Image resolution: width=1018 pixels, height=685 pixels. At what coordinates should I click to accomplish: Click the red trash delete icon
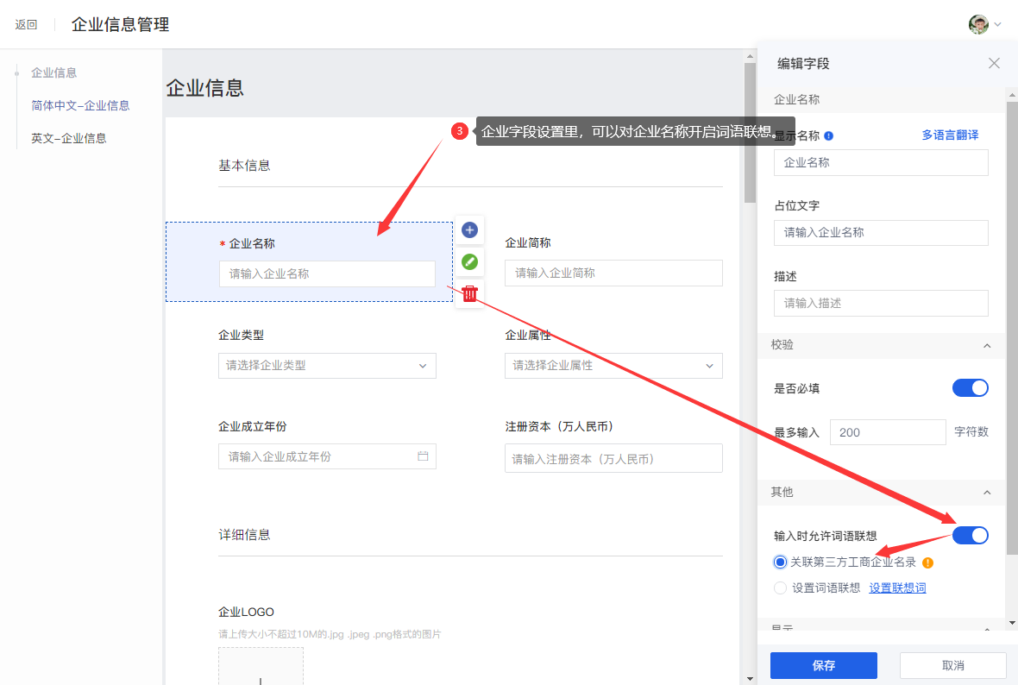(x=469, y=293)
